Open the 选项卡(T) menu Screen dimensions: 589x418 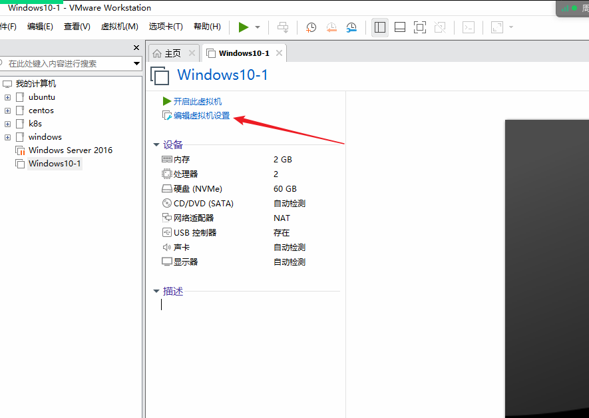[x=166, y=27]
